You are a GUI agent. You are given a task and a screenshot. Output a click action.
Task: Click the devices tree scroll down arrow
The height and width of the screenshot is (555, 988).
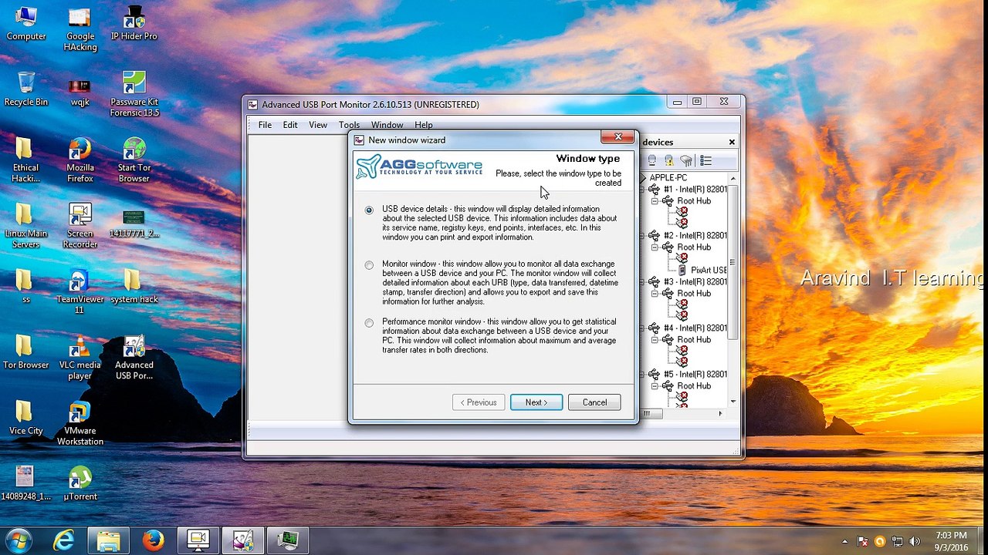(733, 401)
